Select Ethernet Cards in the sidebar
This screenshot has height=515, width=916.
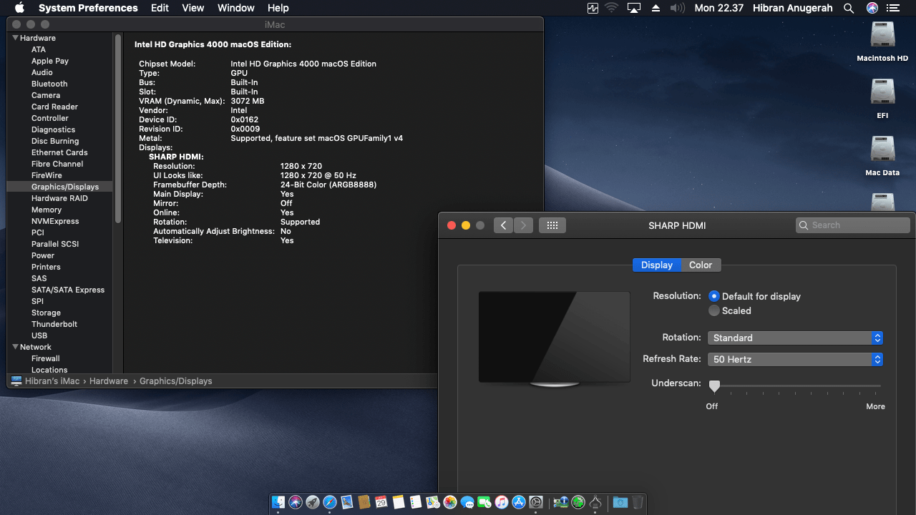(59, 152)
